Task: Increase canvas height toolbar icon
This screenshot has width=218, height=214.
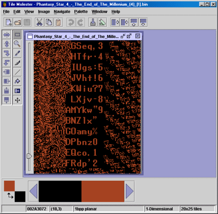Action: pyautogui.click(x=143, y=22)
